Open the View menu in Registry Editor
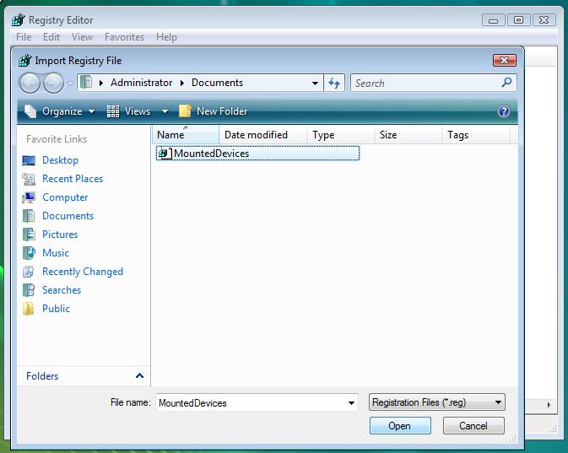The image size is (568, 453). pyautogui.click(x=82, y=37)
